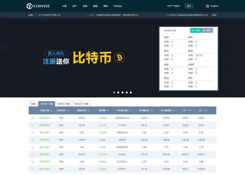Viewport: 245px width, 175px height.
Task: Click the ECO balance 5013.5
Action: [199, 55]
